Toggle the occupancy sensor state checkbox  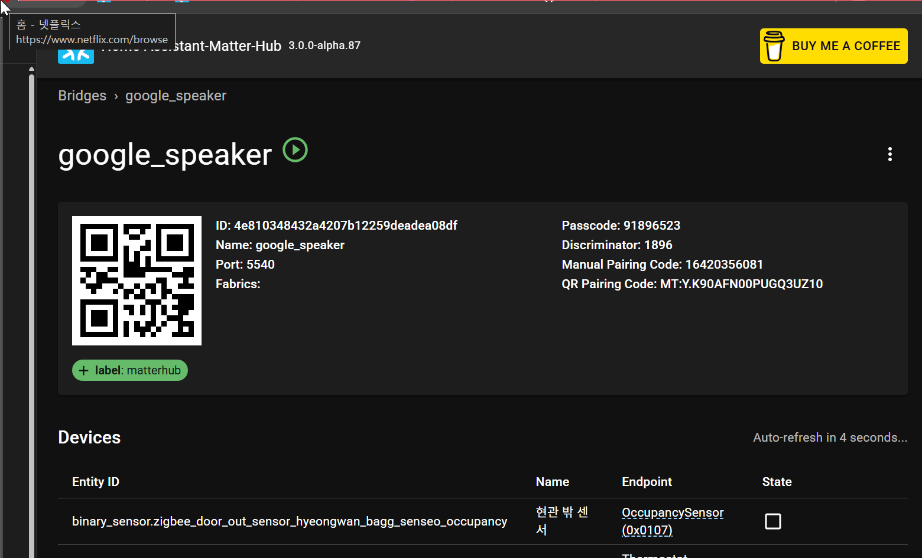point(773,521)
